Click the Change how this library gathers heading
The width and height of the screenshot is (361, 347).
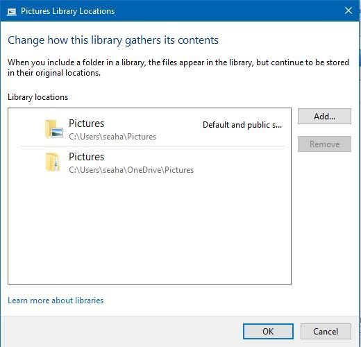pos(113,40)
